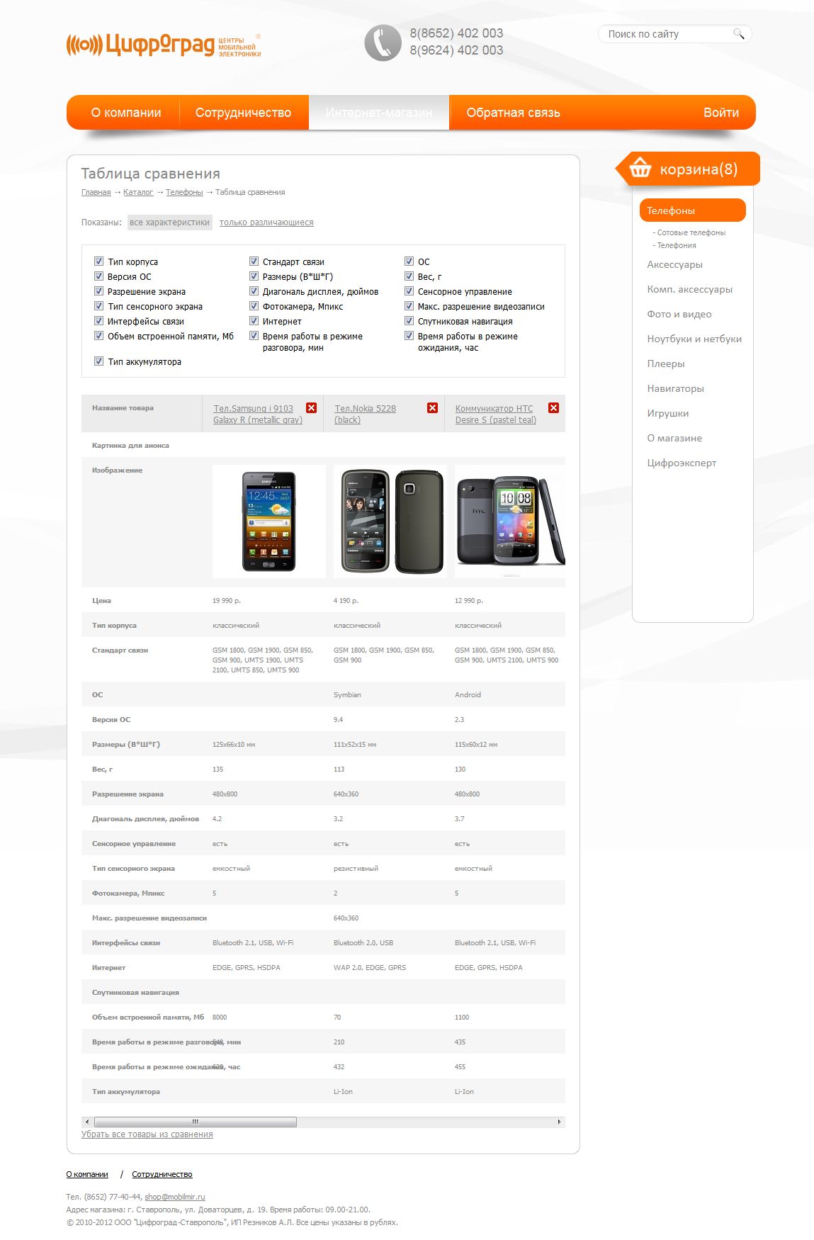Remove Samsung i9103 Galaxy R from comparison

tap(311, 407)
